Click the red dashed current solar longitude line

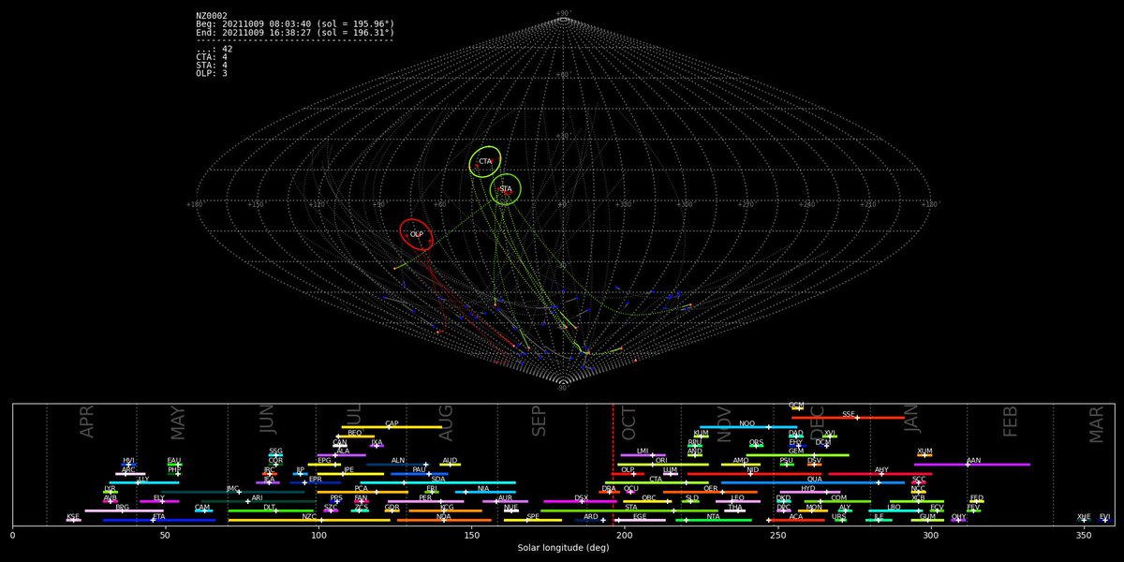613,465
